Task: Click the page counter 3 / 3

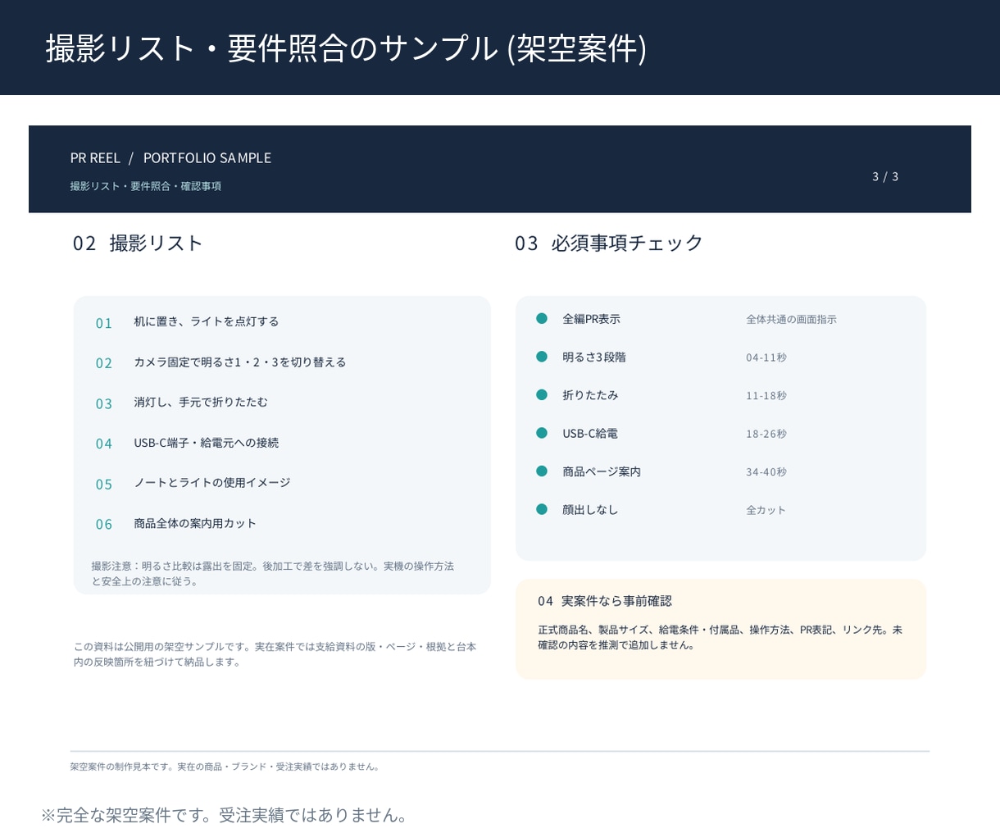Action: pyautogui.click(x=885, y=176)
